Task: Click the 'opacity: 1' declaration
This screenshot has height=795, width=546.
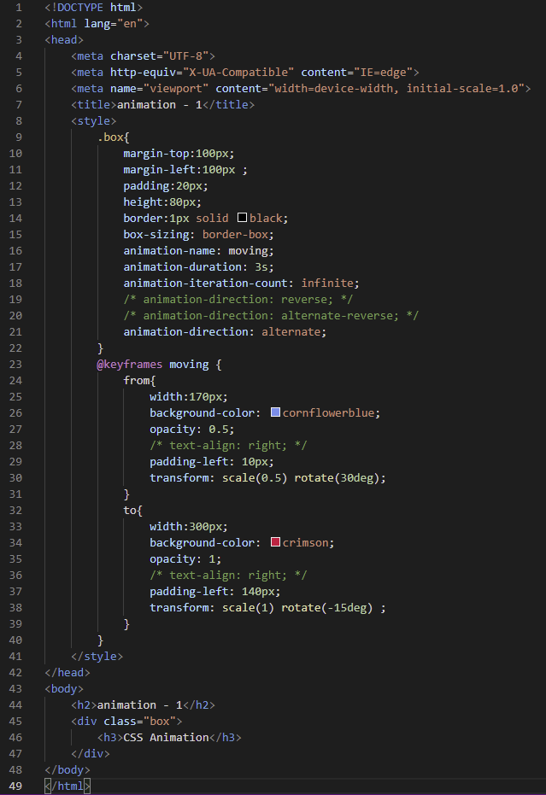Action: pyautogui.click(x=185, y=558)
